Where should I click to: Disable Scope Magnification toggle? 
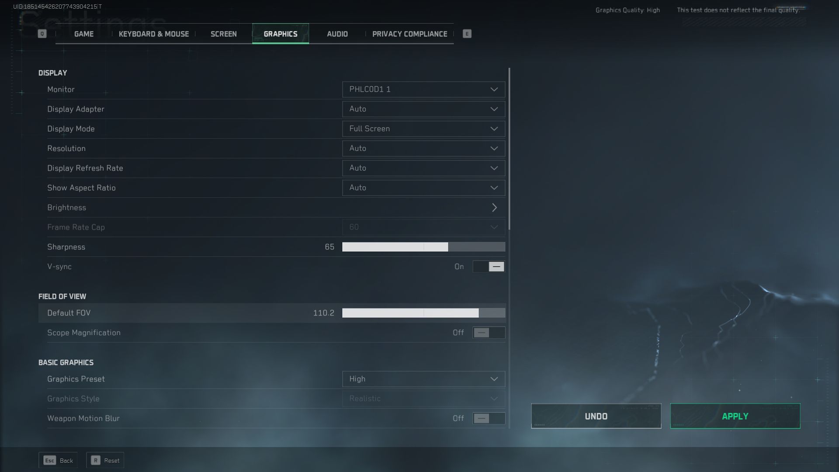(489, 333)
